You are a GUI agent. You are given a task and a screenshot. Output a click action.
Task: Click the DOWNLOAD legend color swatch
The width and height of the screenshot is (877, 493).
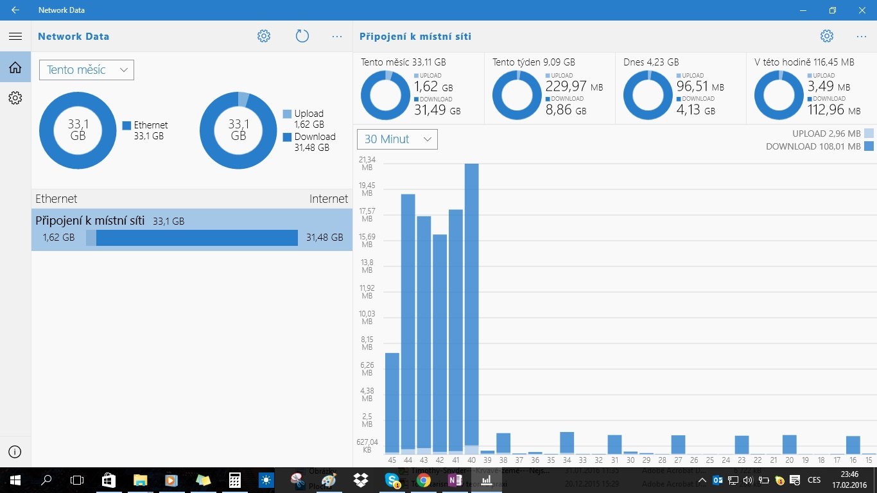pyautogui.click(x=869, y=146)
